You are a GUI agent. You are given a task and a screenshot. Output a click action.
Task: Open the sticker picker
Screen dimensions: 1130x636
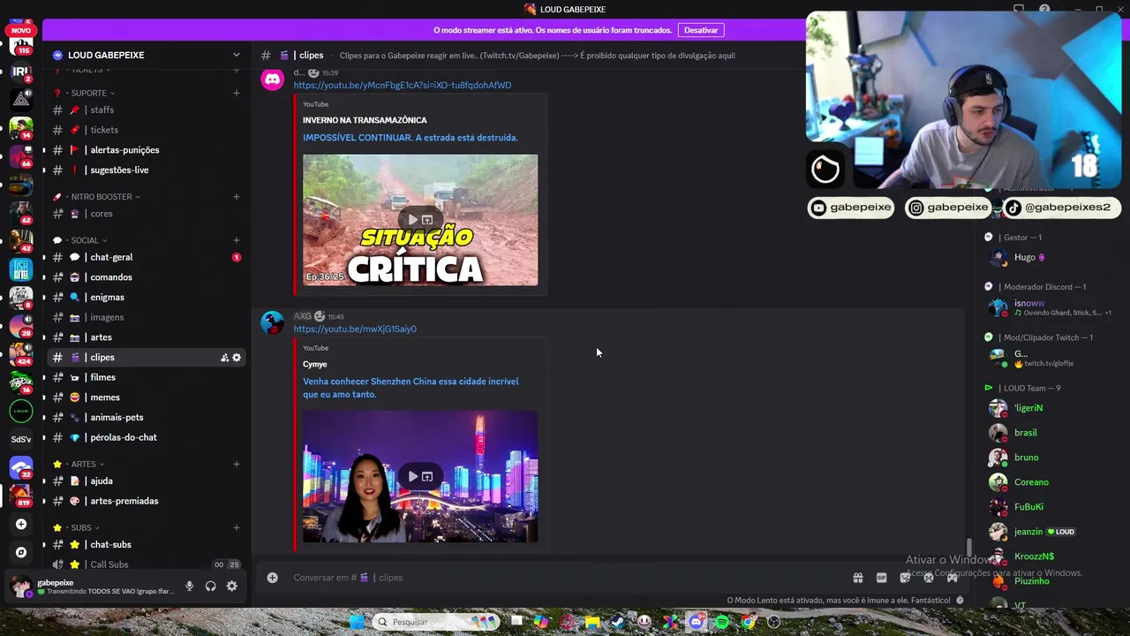coord(905,578)
